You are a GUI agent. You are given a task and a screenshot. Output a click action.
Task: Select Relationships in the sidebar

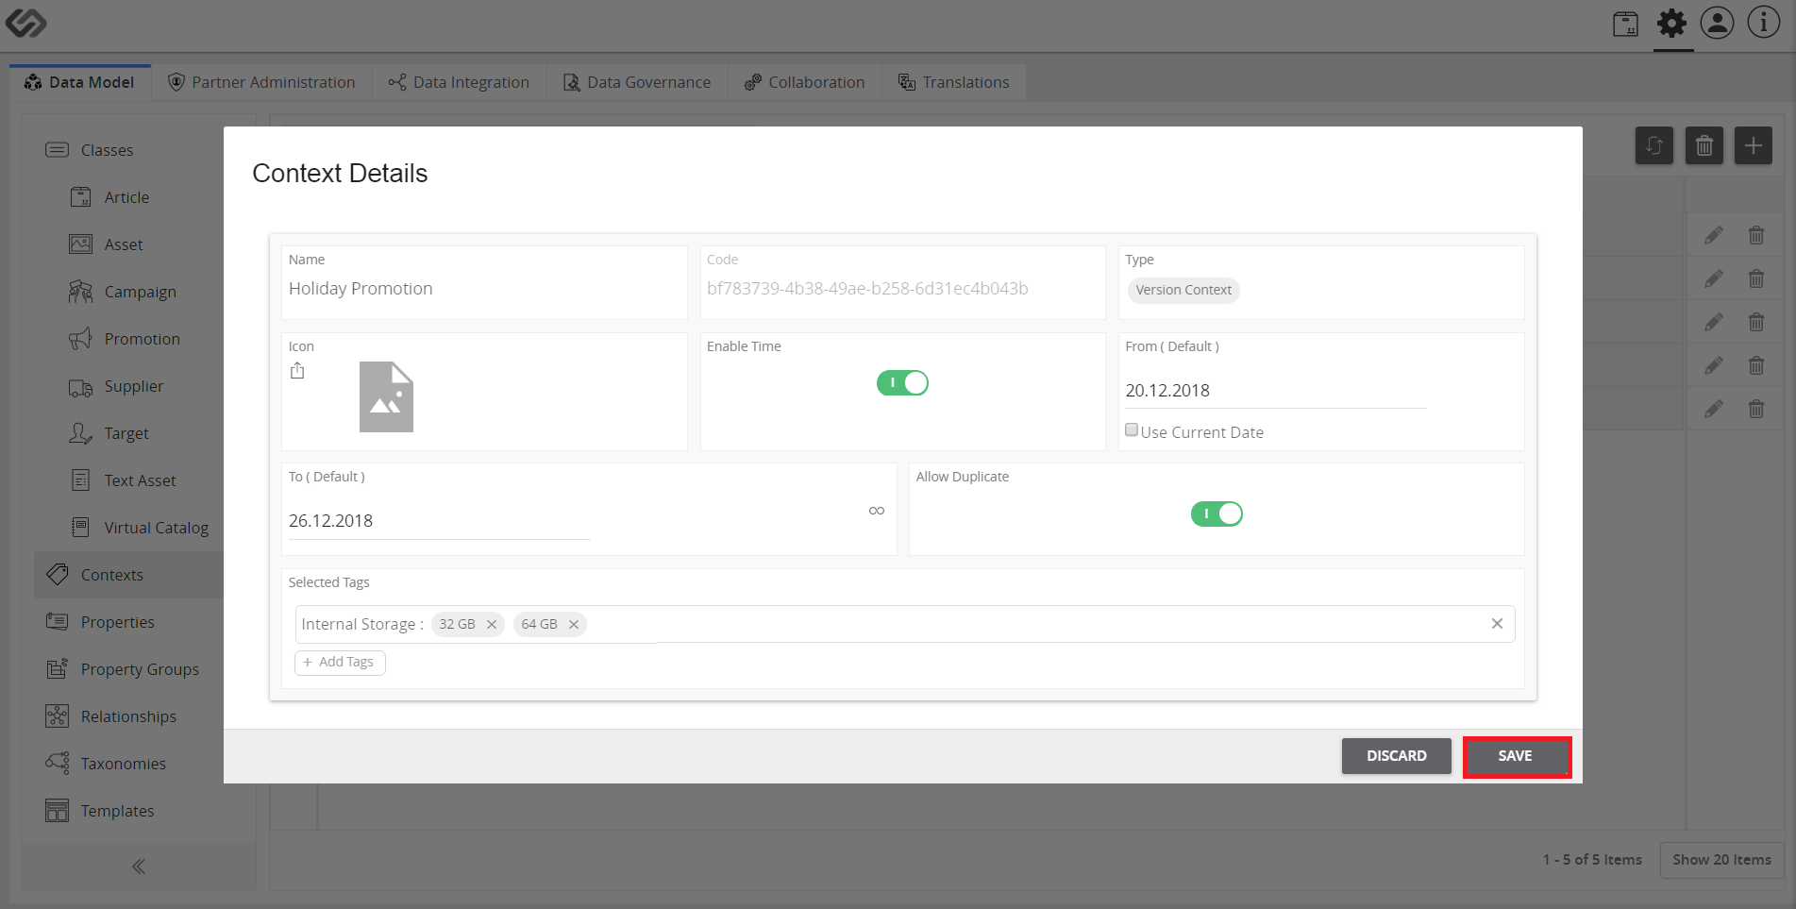[x=128, y=716]
